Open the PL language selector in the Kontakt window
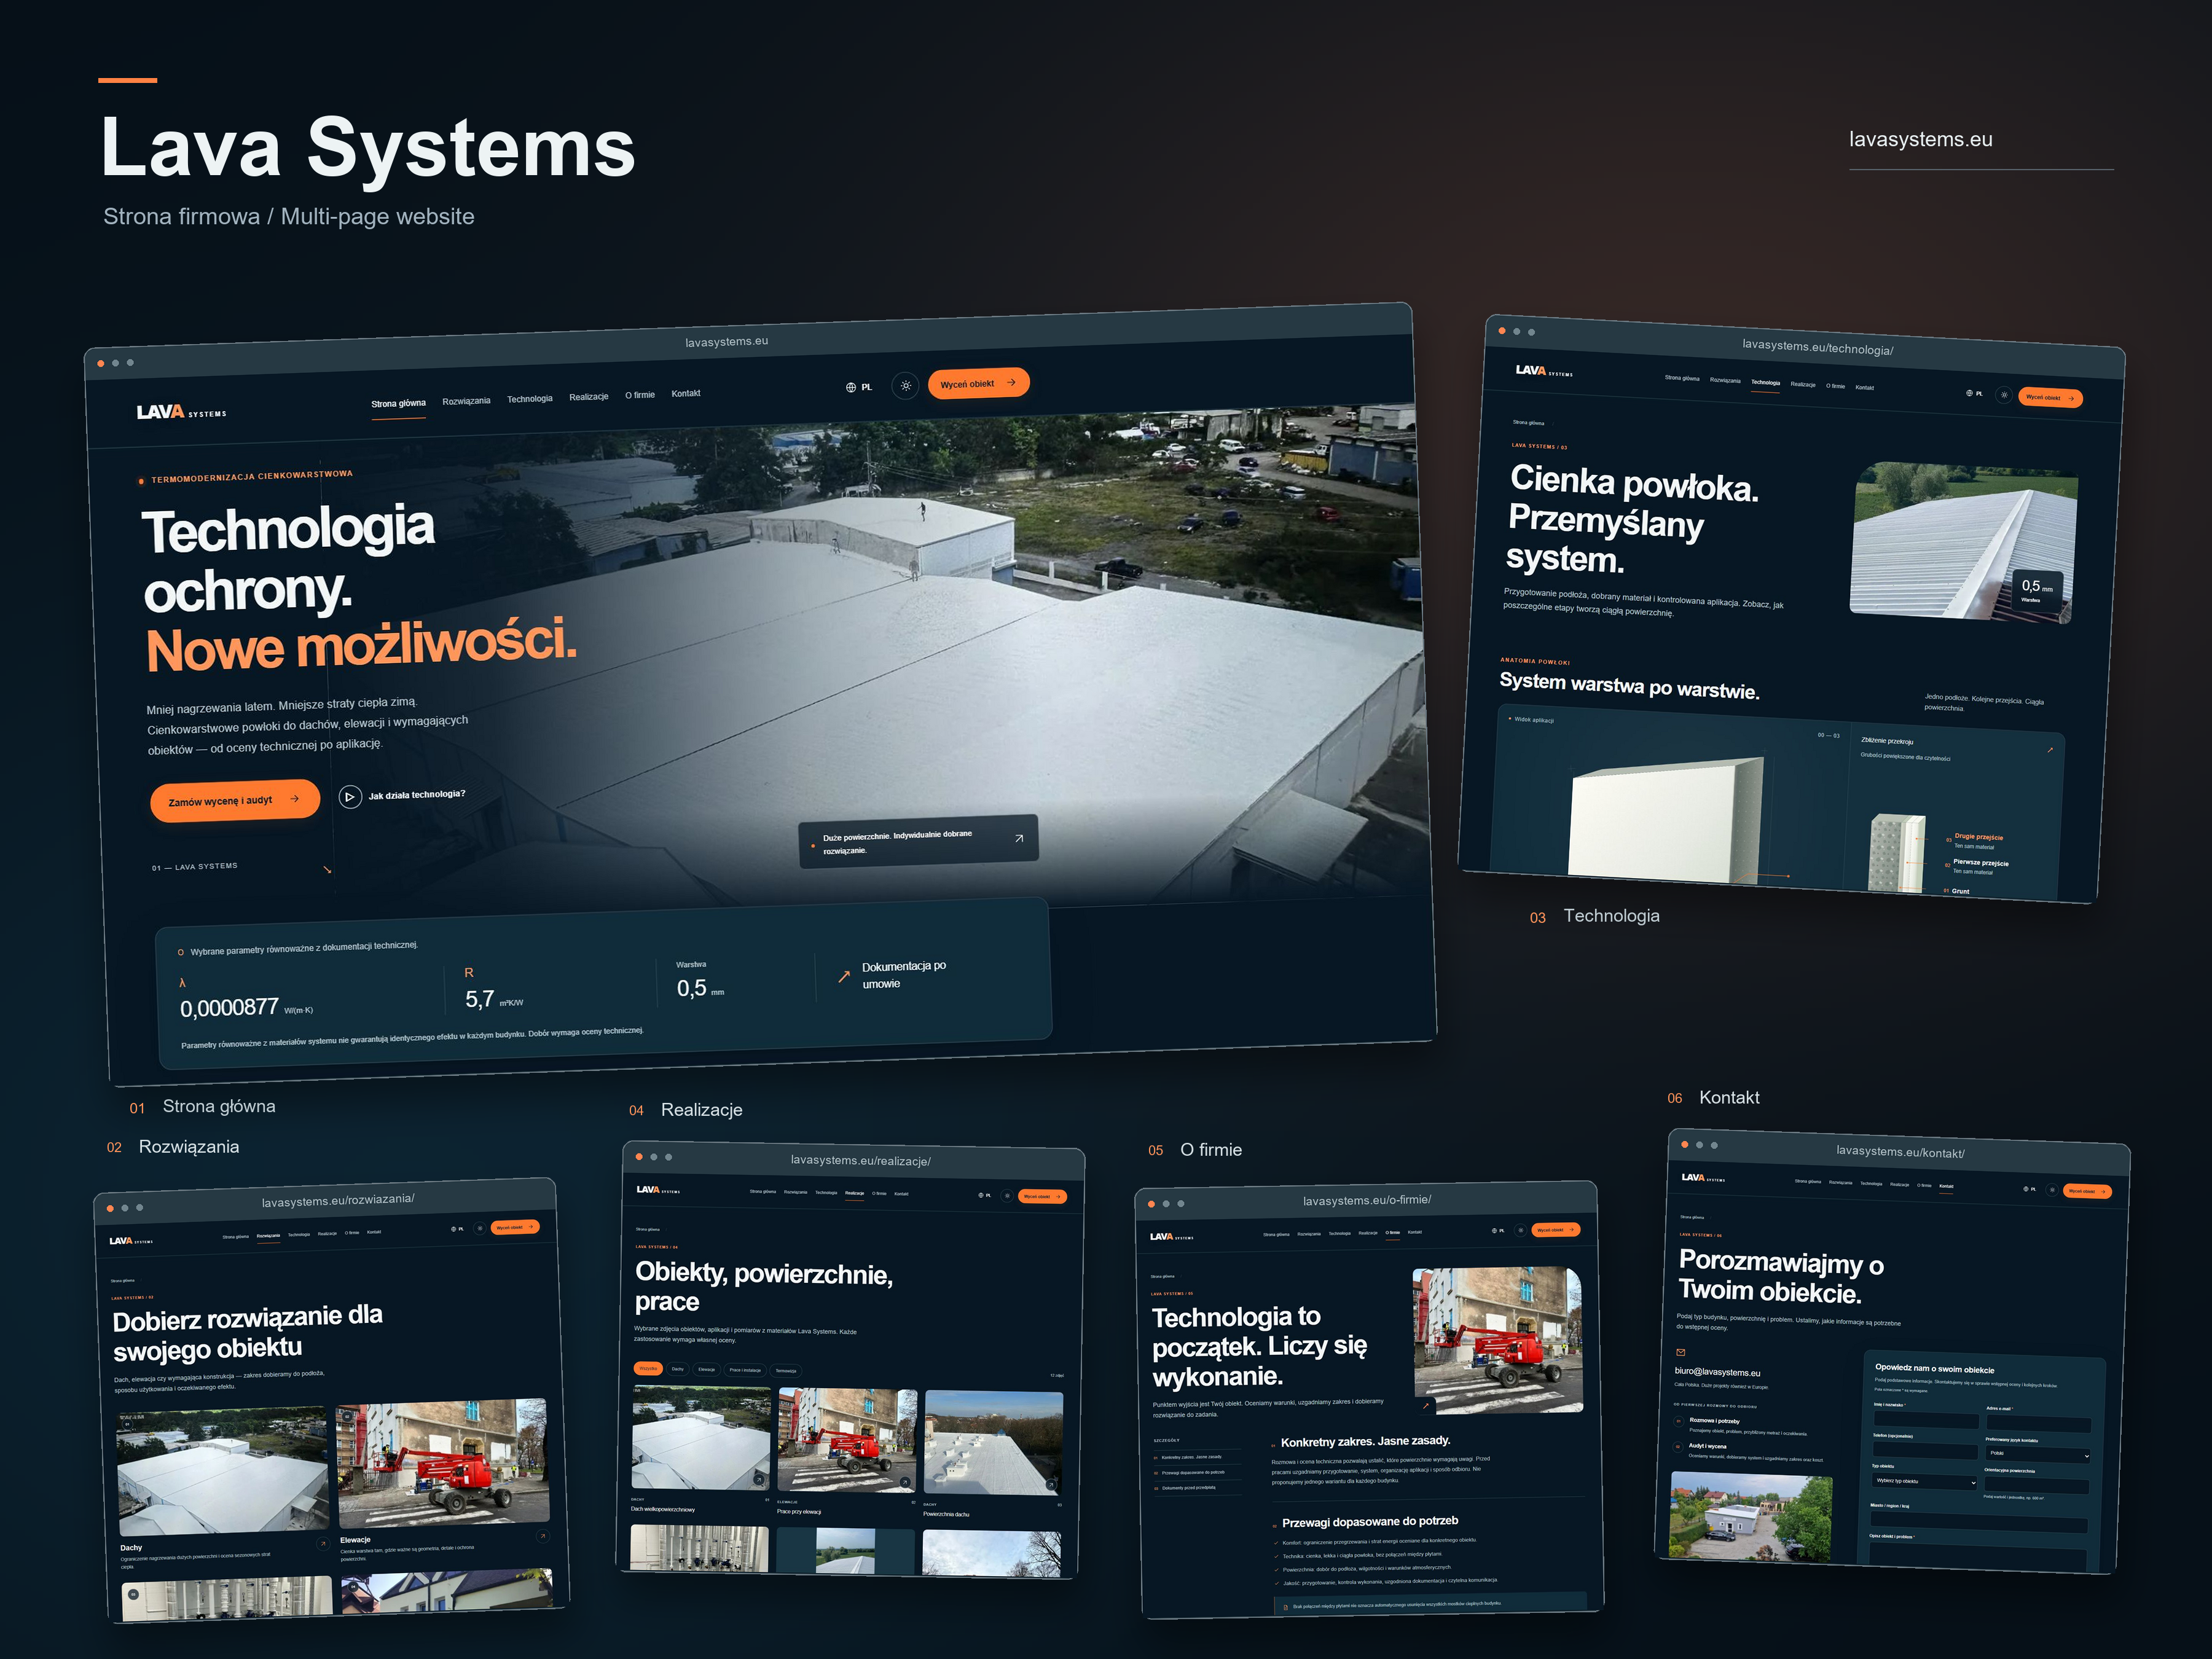2212x1659 pixels. coord(2029,1188)
